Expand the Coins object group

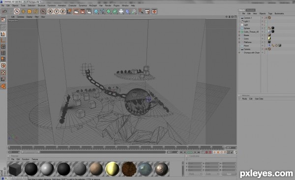point(239,38)
